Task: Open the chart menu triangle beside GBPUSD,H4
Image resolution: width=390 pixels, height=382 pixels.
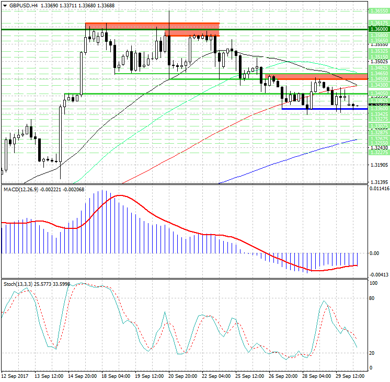Action: click(x=5, y=5)
